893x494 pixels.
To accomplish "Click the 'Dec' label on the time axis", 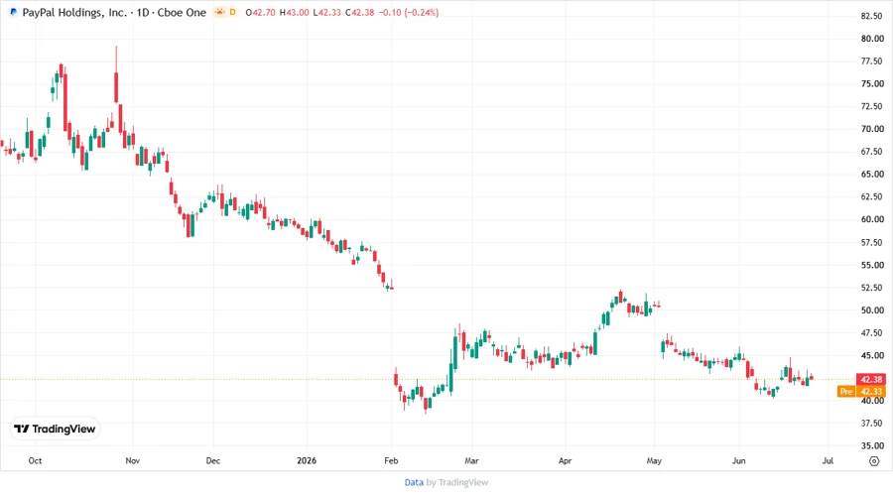I will (213, 461).
